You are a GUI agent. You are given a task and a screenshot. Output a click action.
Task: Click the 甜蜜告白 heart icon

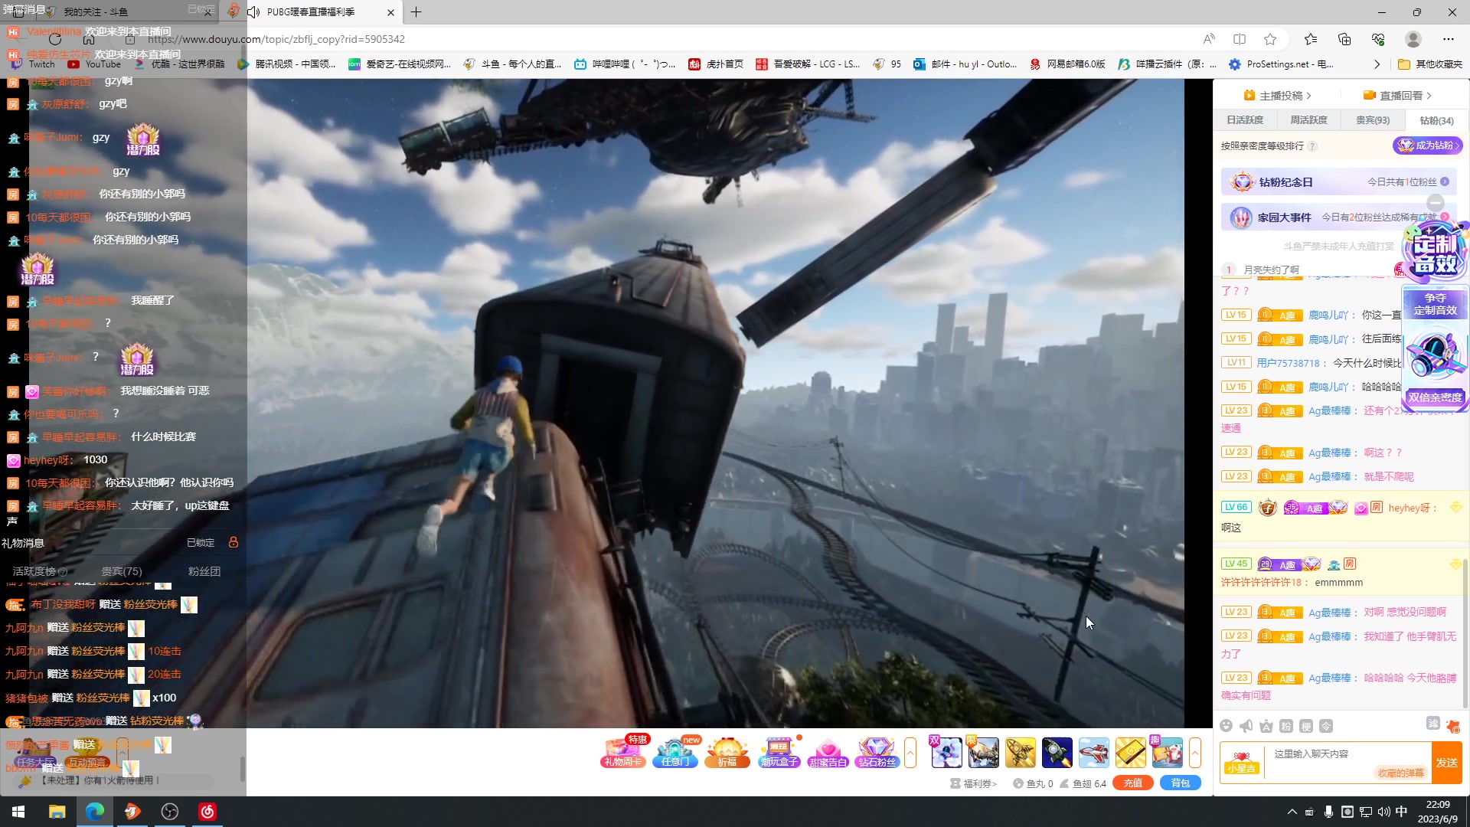click(828, 752)
